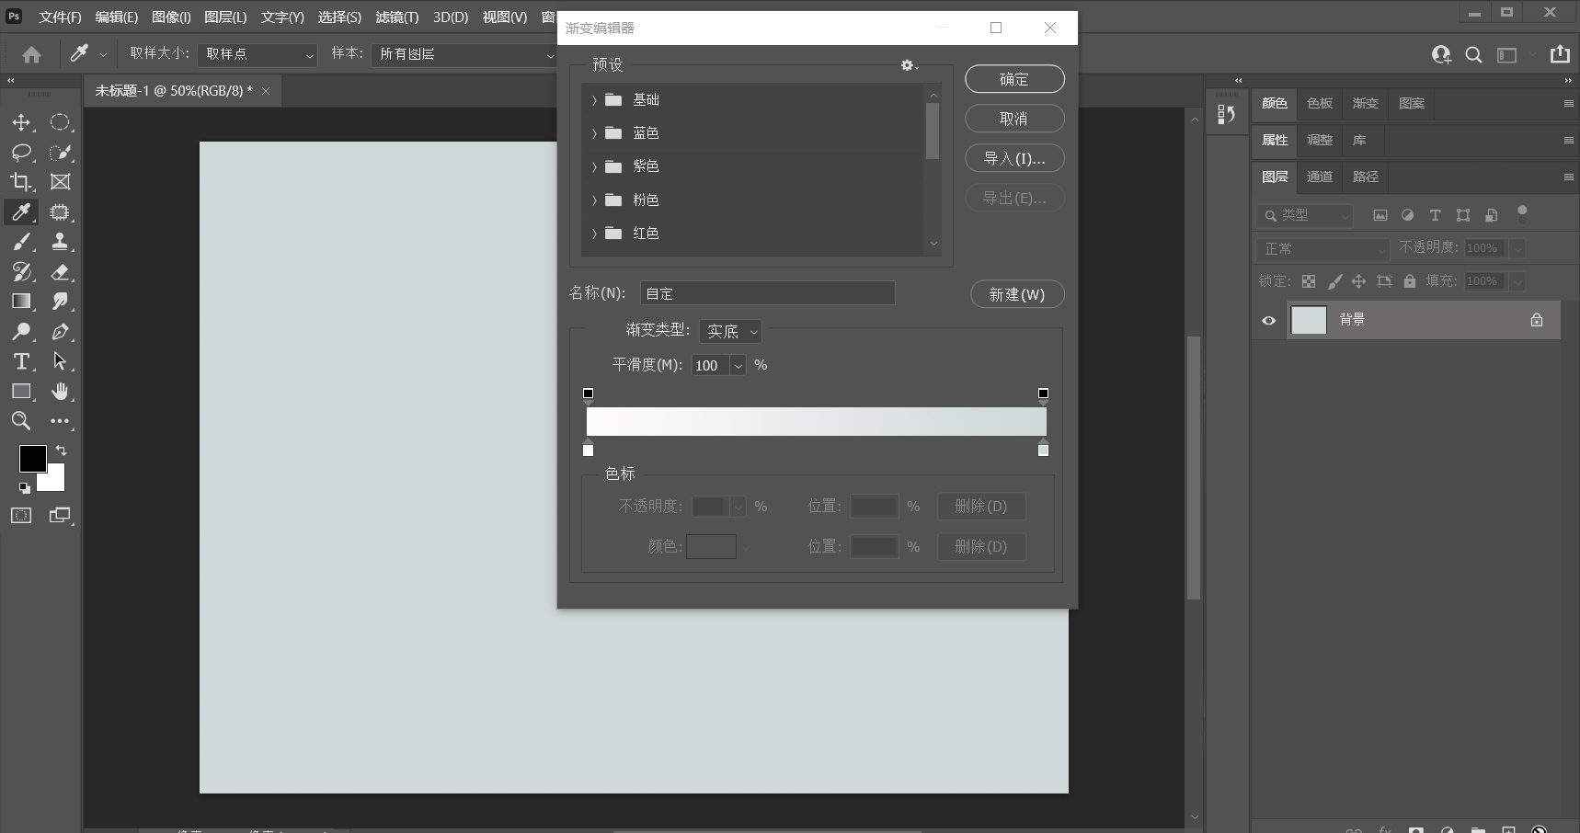
Task: Open the 滤镜(T) menu
Action: (397, 17)
